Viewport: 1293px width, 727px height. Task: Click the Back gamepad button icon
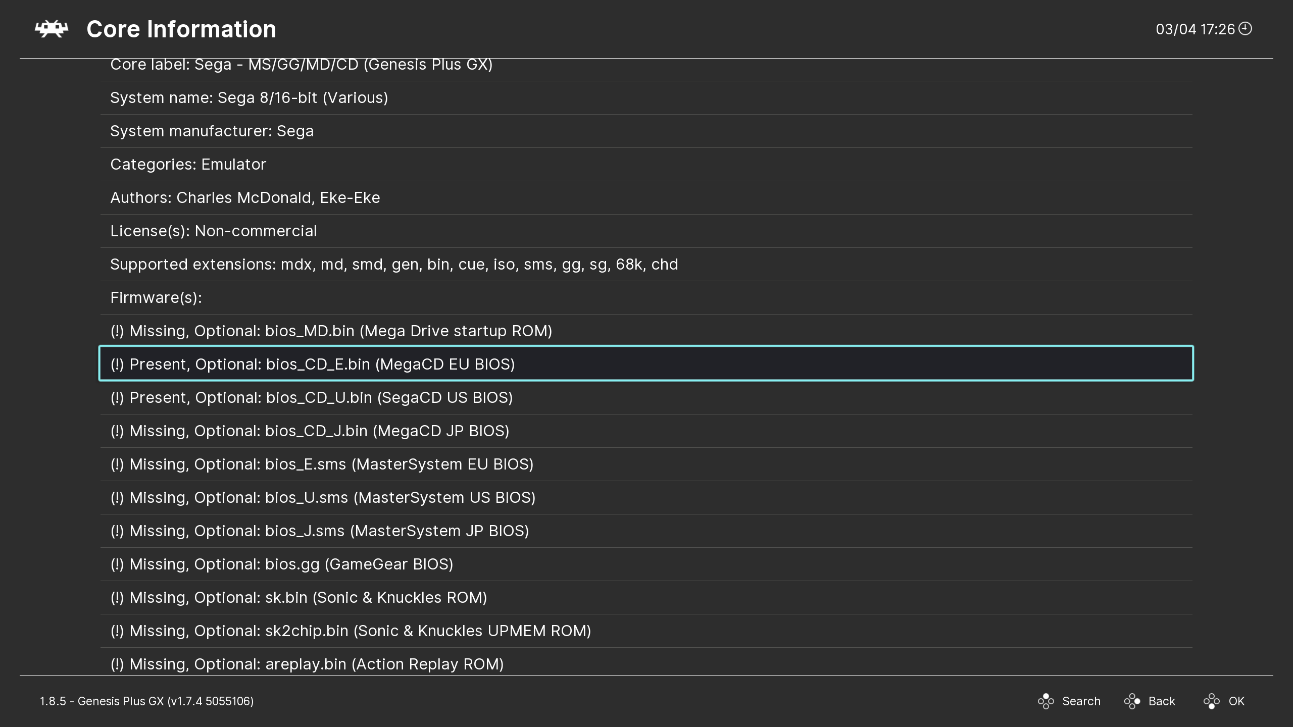(x=1132, y=701)
